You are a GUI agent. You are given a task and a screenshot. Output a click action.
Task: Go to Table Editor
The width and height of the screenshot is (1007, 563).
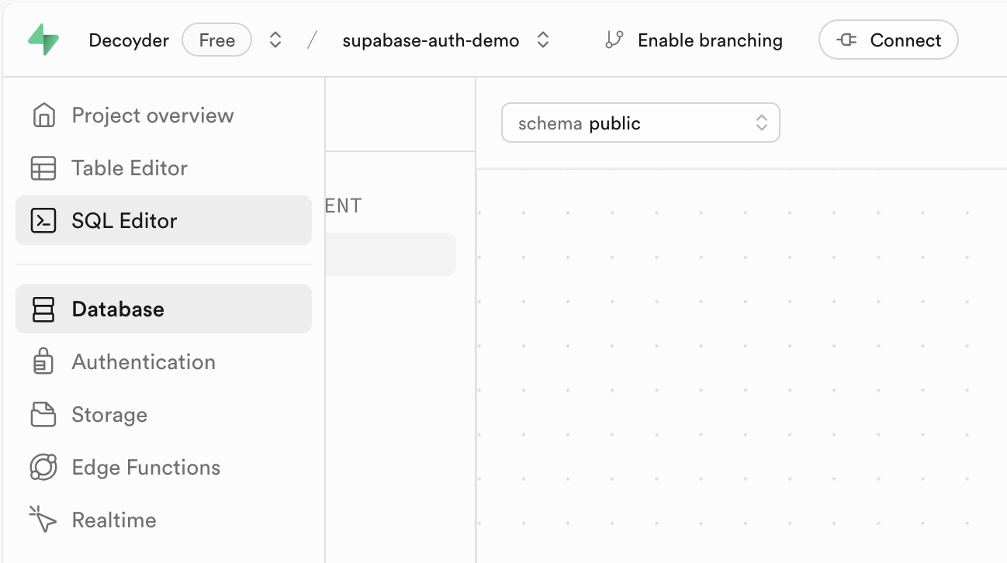coord(164,168)
